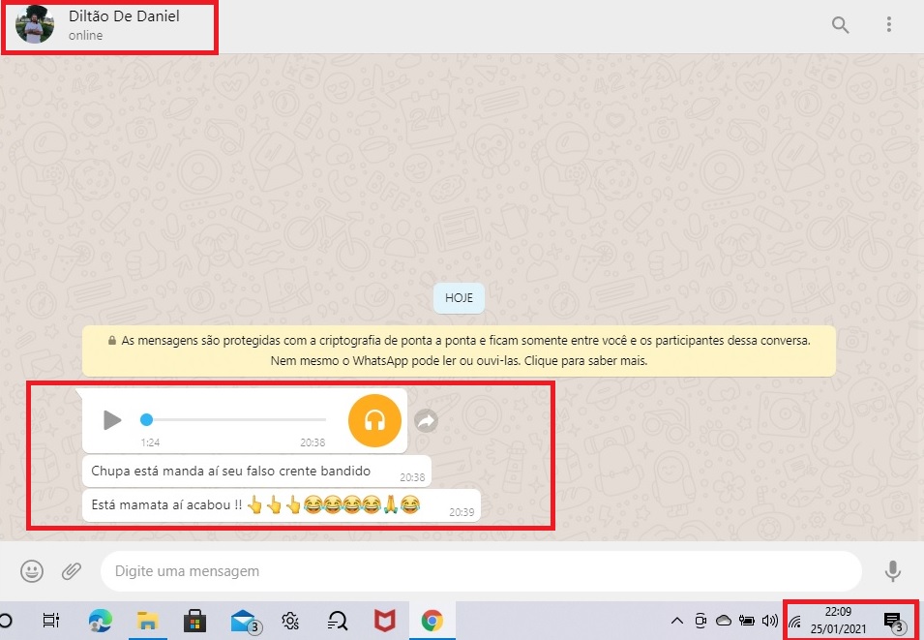Open the attachment paperclip menu
The height and width of the screenshot is (640, 924).
(72, 571)
